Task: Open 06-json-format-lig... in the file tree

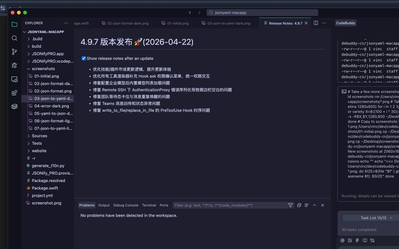Action: pos(53,121)
